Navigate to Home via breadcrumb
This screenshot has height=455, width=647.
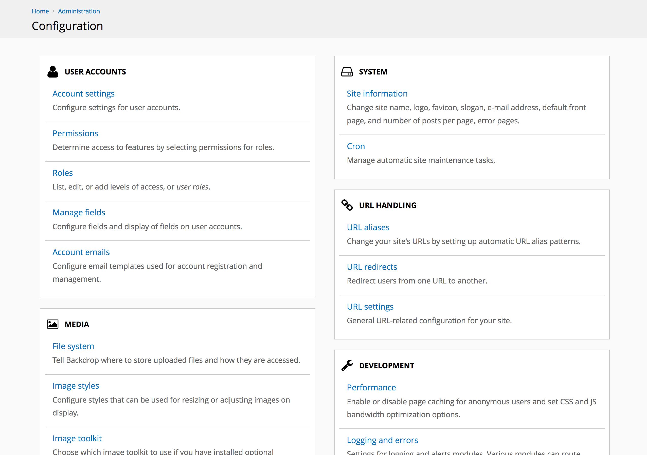pyautogui.click(x=40, y=11)
